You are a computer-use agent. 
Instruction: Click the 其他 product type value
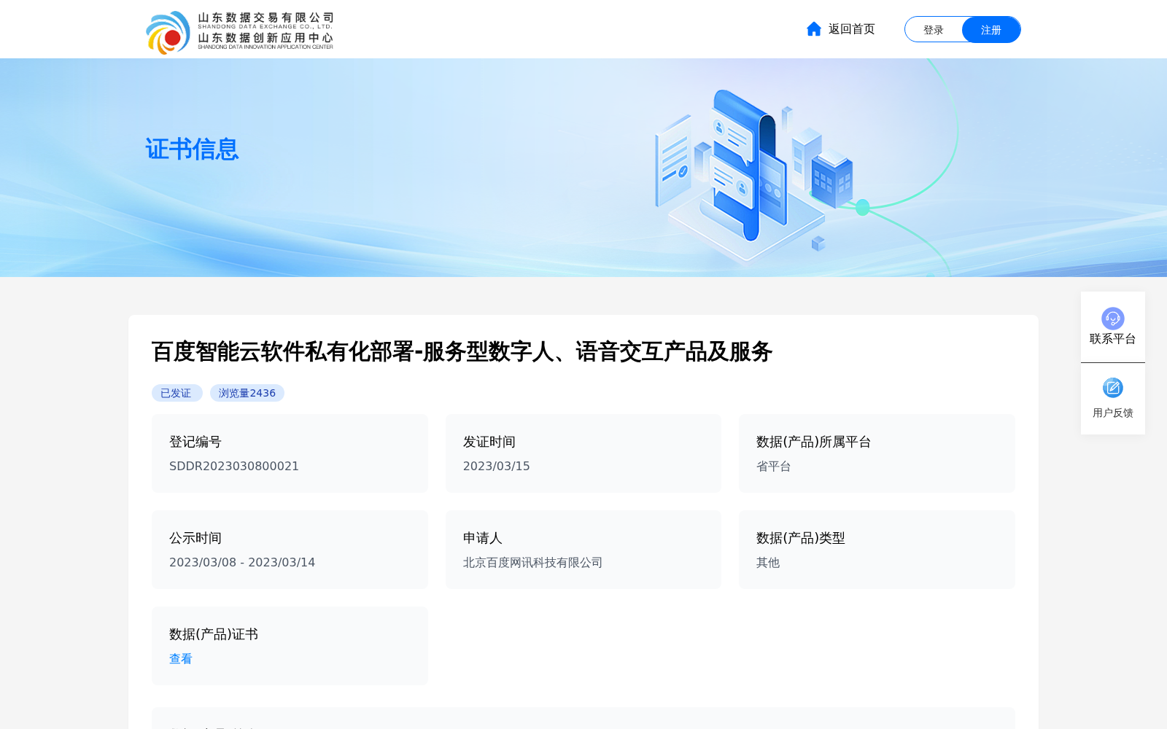768,563
